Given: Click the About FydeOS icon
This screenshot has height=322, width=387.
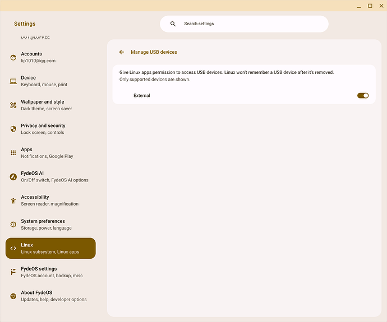Looking at the screenshot, I should click(x=13, y=296).
